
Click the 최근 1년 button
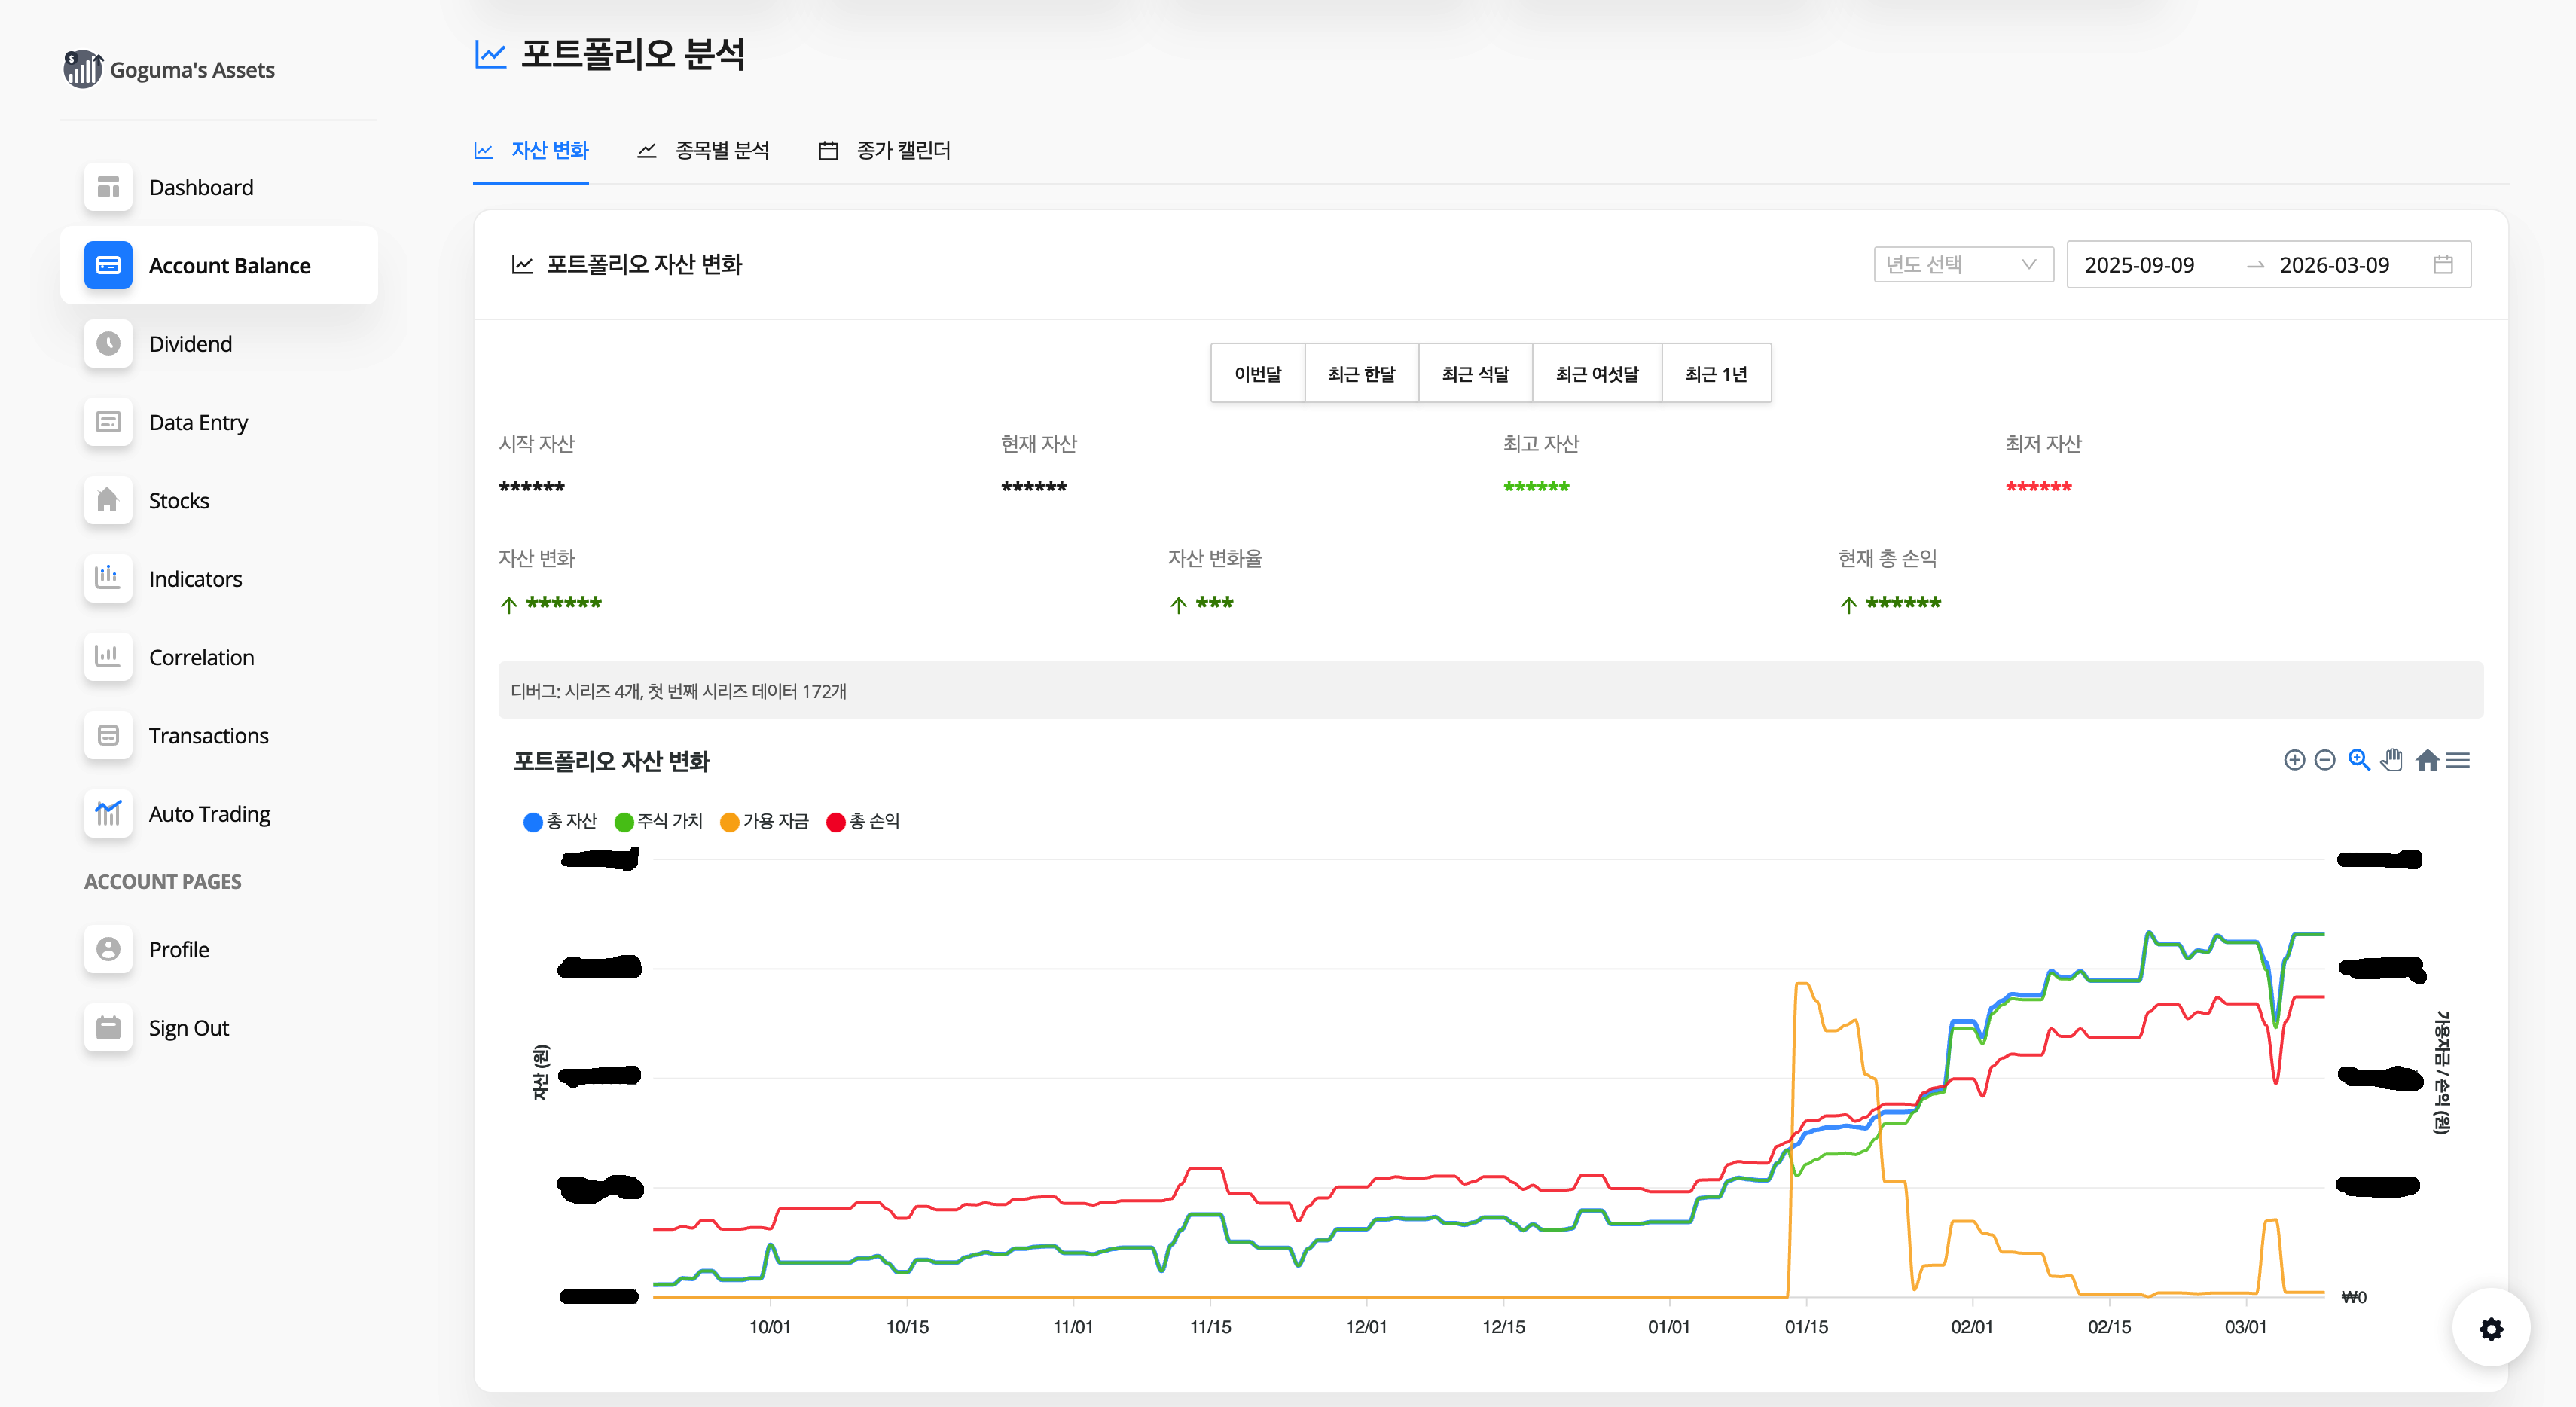coord(1716,373)
